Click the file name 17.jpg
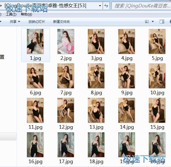Image resolution: width=171 pixels, height=167 pixels. tap(66, 162)
